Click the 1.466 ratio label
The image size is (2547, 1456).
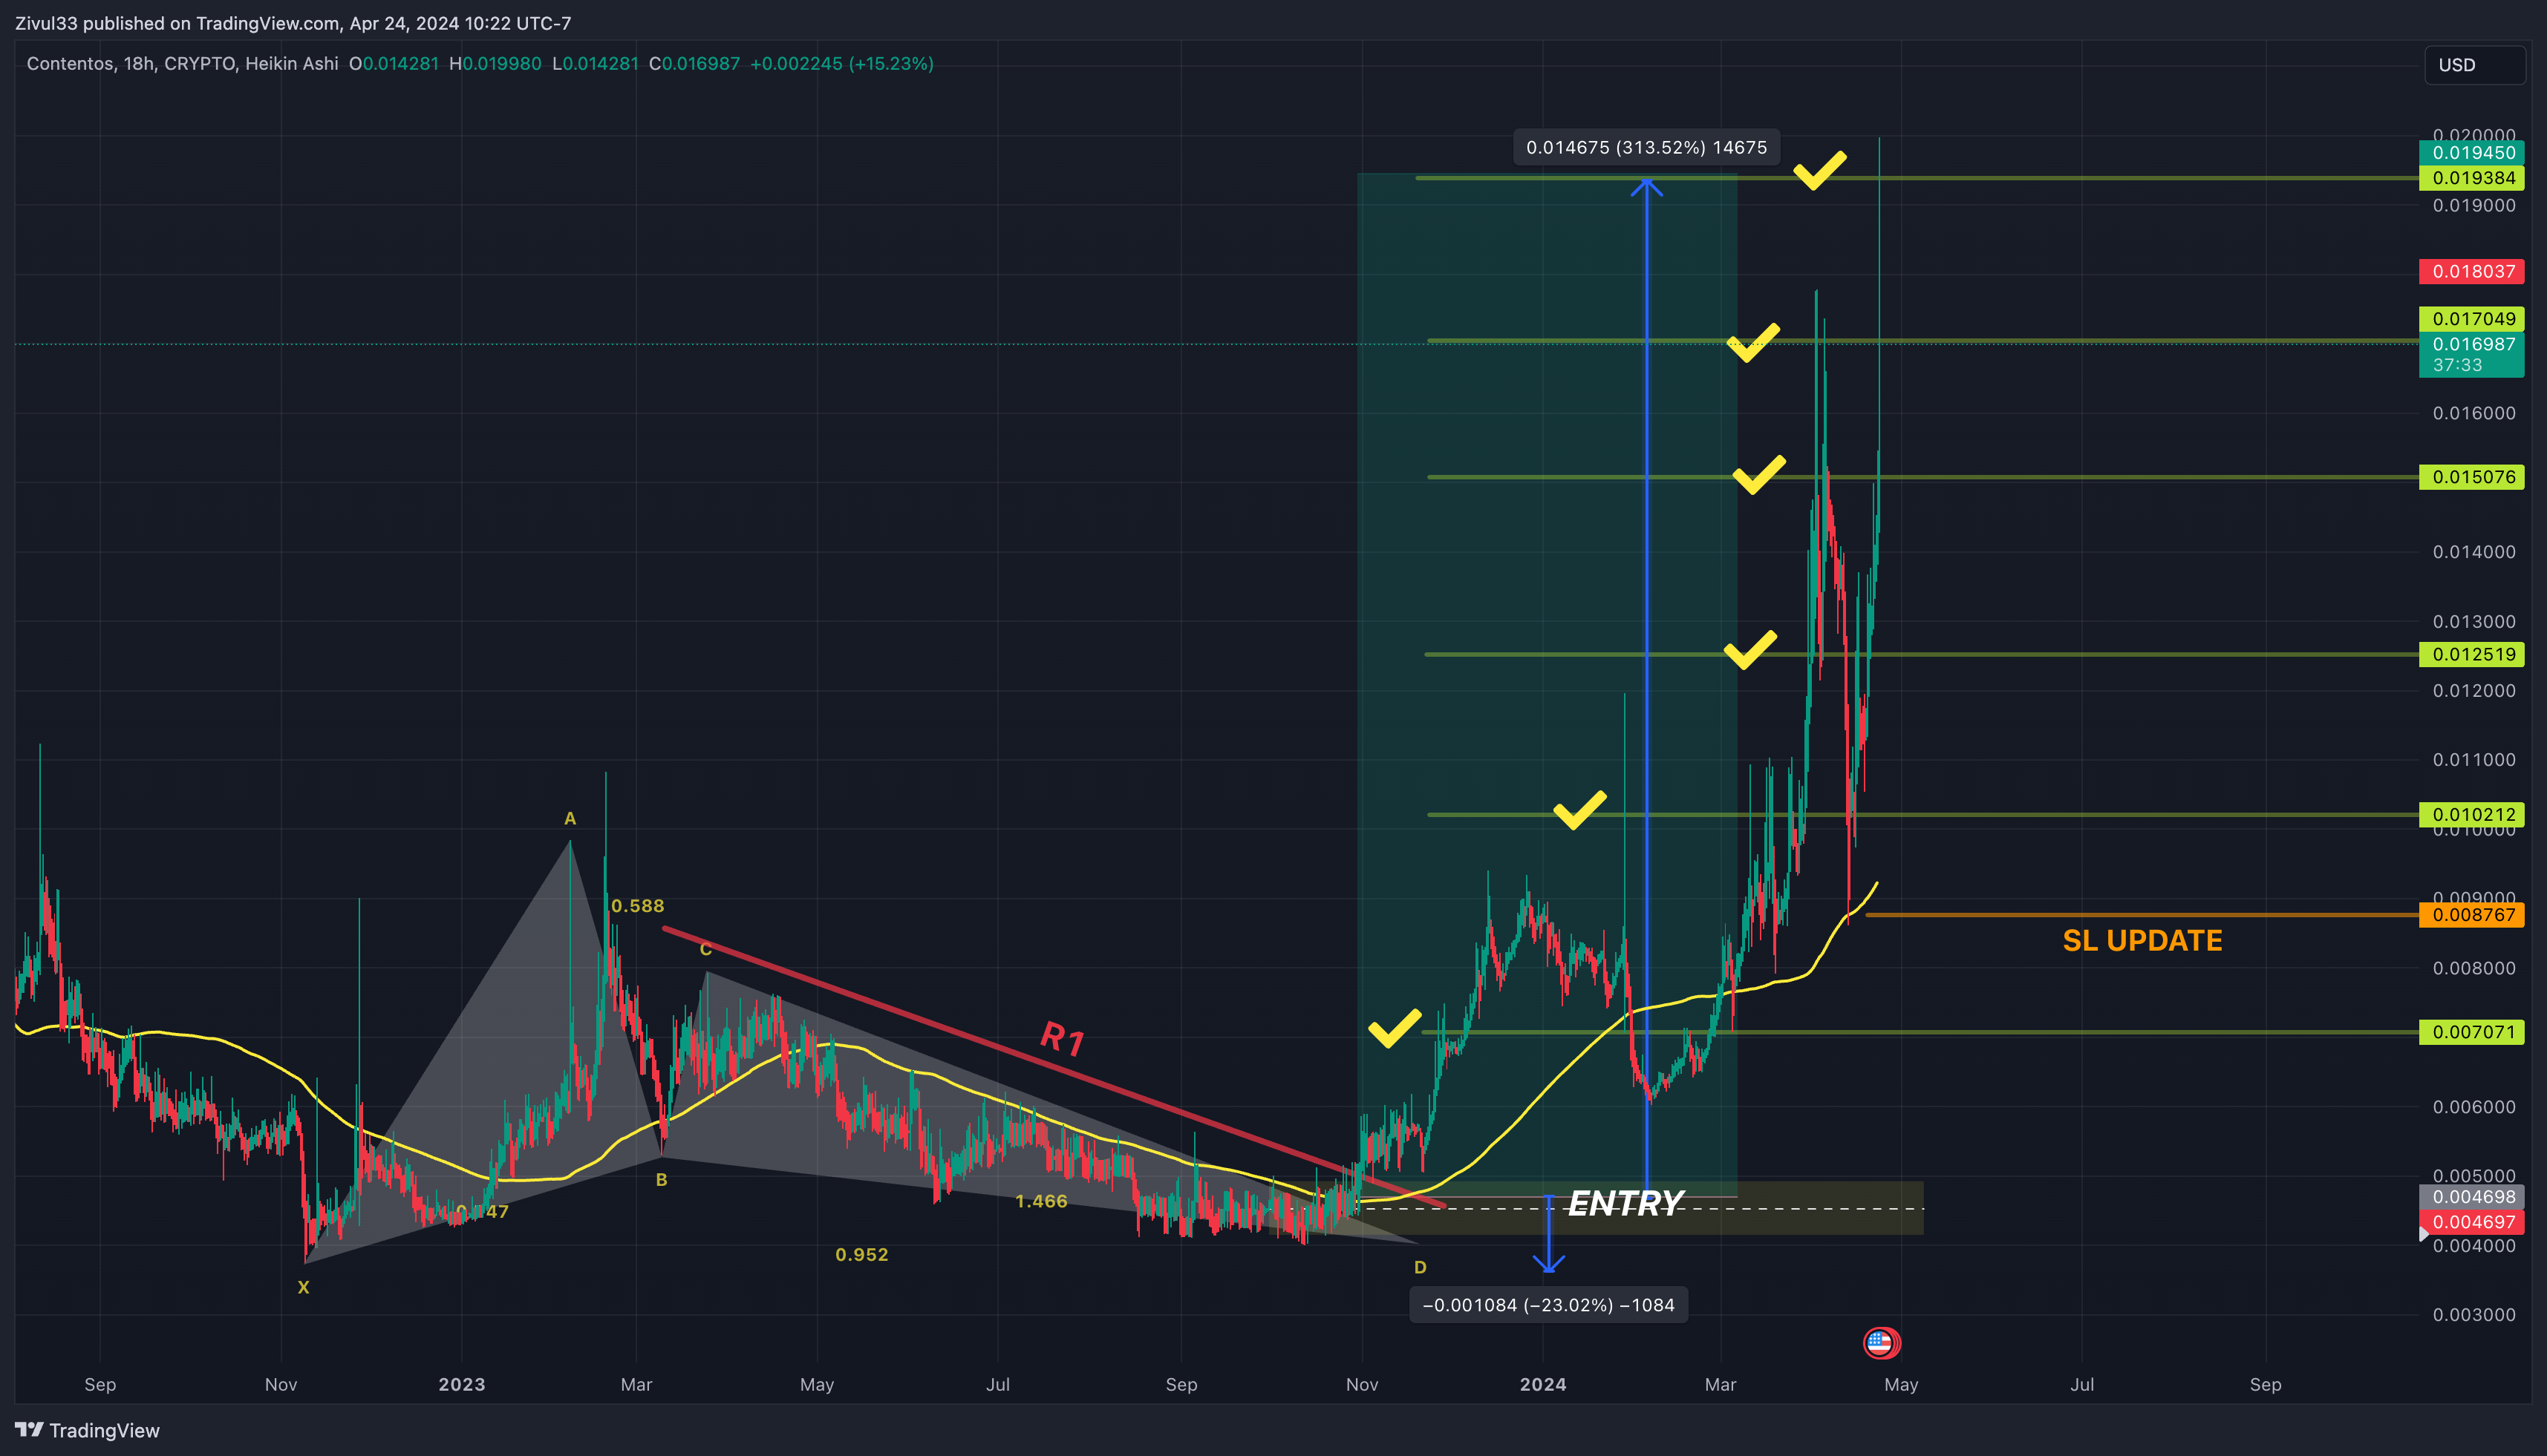coord(1040,1201)
